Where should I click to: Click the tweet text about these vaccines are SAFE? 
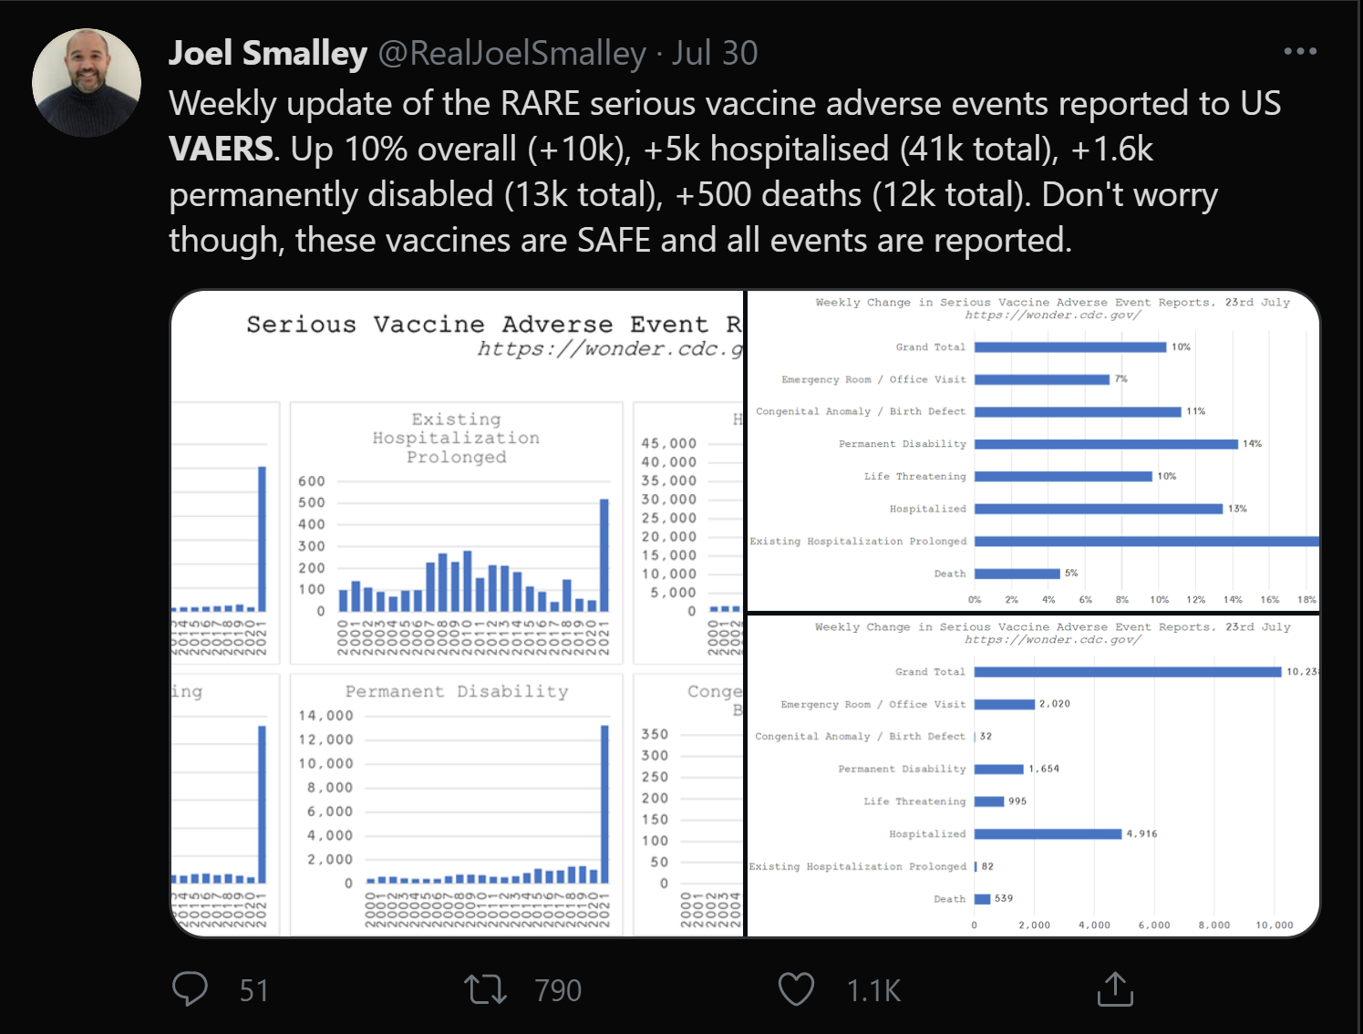coord(620,241)
